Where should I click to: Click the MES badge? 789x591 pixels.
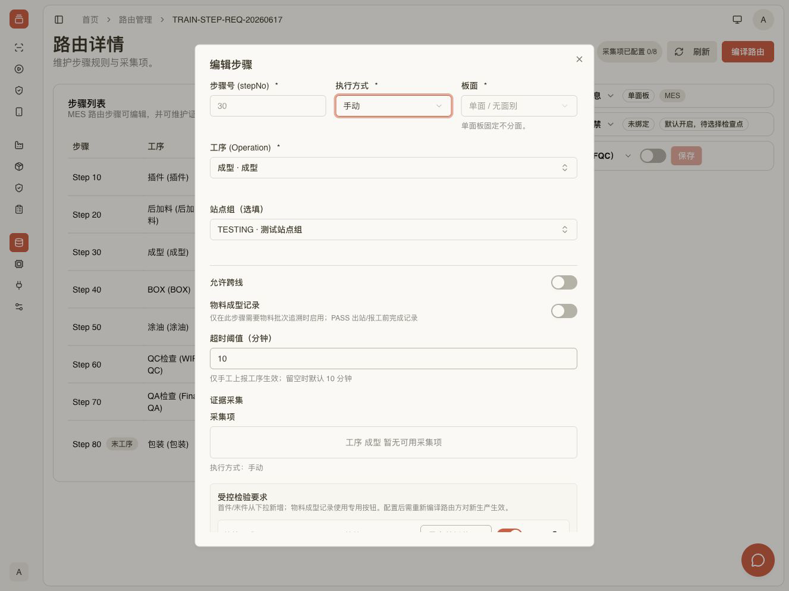click(x=672, y=96)
